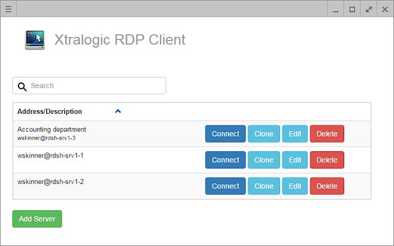Image resolution: width=394 pixels, height=246 pixels.
Task: Clone the Accounting department entry
Action: click(264, 134)
